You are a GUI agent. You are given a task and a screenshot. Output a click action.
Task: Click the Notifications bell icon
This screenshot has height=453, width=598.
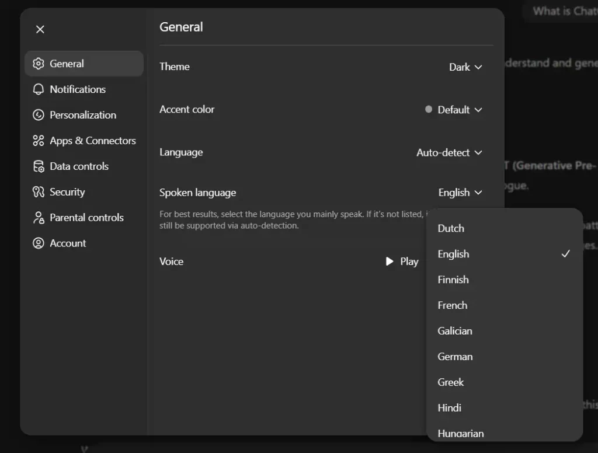[x=39, y=89]
